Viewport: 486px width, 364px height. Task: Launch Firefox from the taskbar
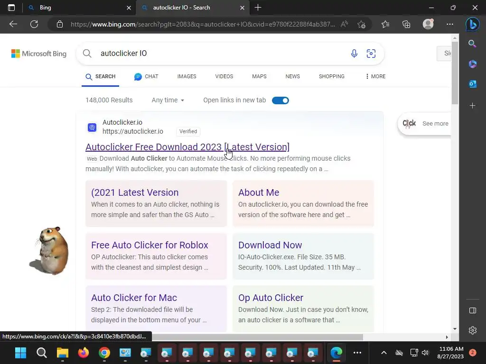[x=84, y=353]
